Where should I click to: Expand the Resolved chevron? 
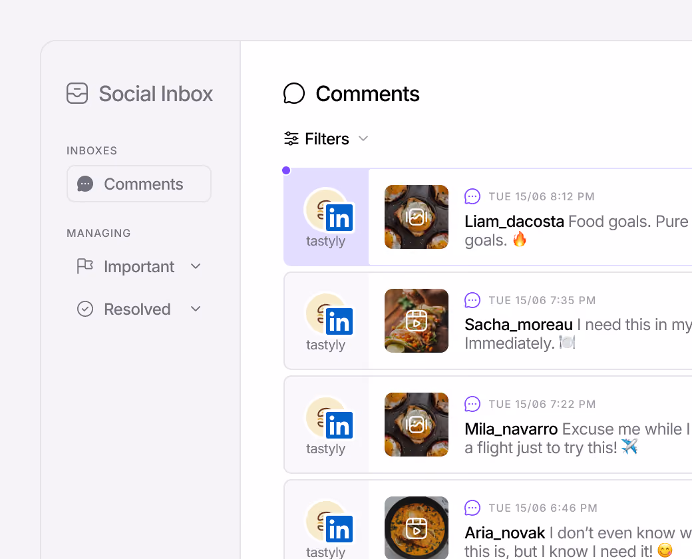[x=196, y=309]
